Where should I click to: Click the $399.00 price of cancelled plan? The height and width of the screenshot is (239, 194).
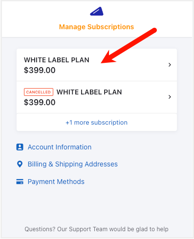pyautogui.click(x=40, y=102)
